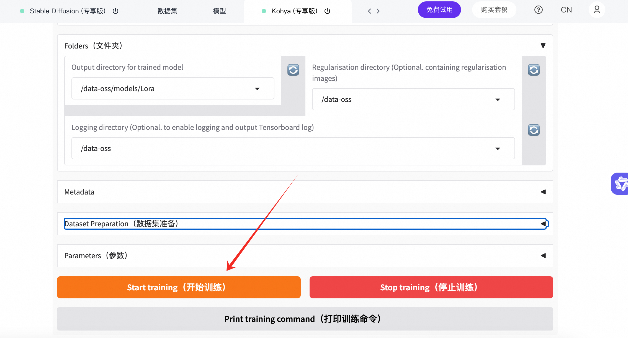Open the user profile avatar
The height and width of the screenshot is (338, 628).
click(x=597, y=10)
